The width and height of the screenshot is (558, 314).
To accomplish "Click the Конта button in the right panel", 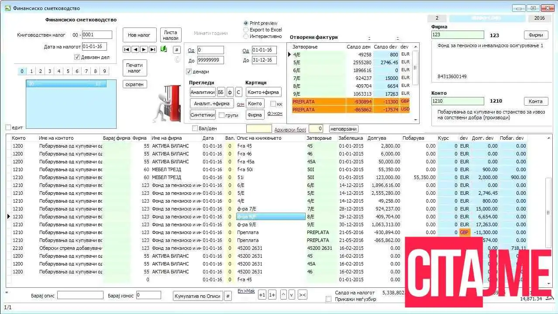I will (536, 101).
